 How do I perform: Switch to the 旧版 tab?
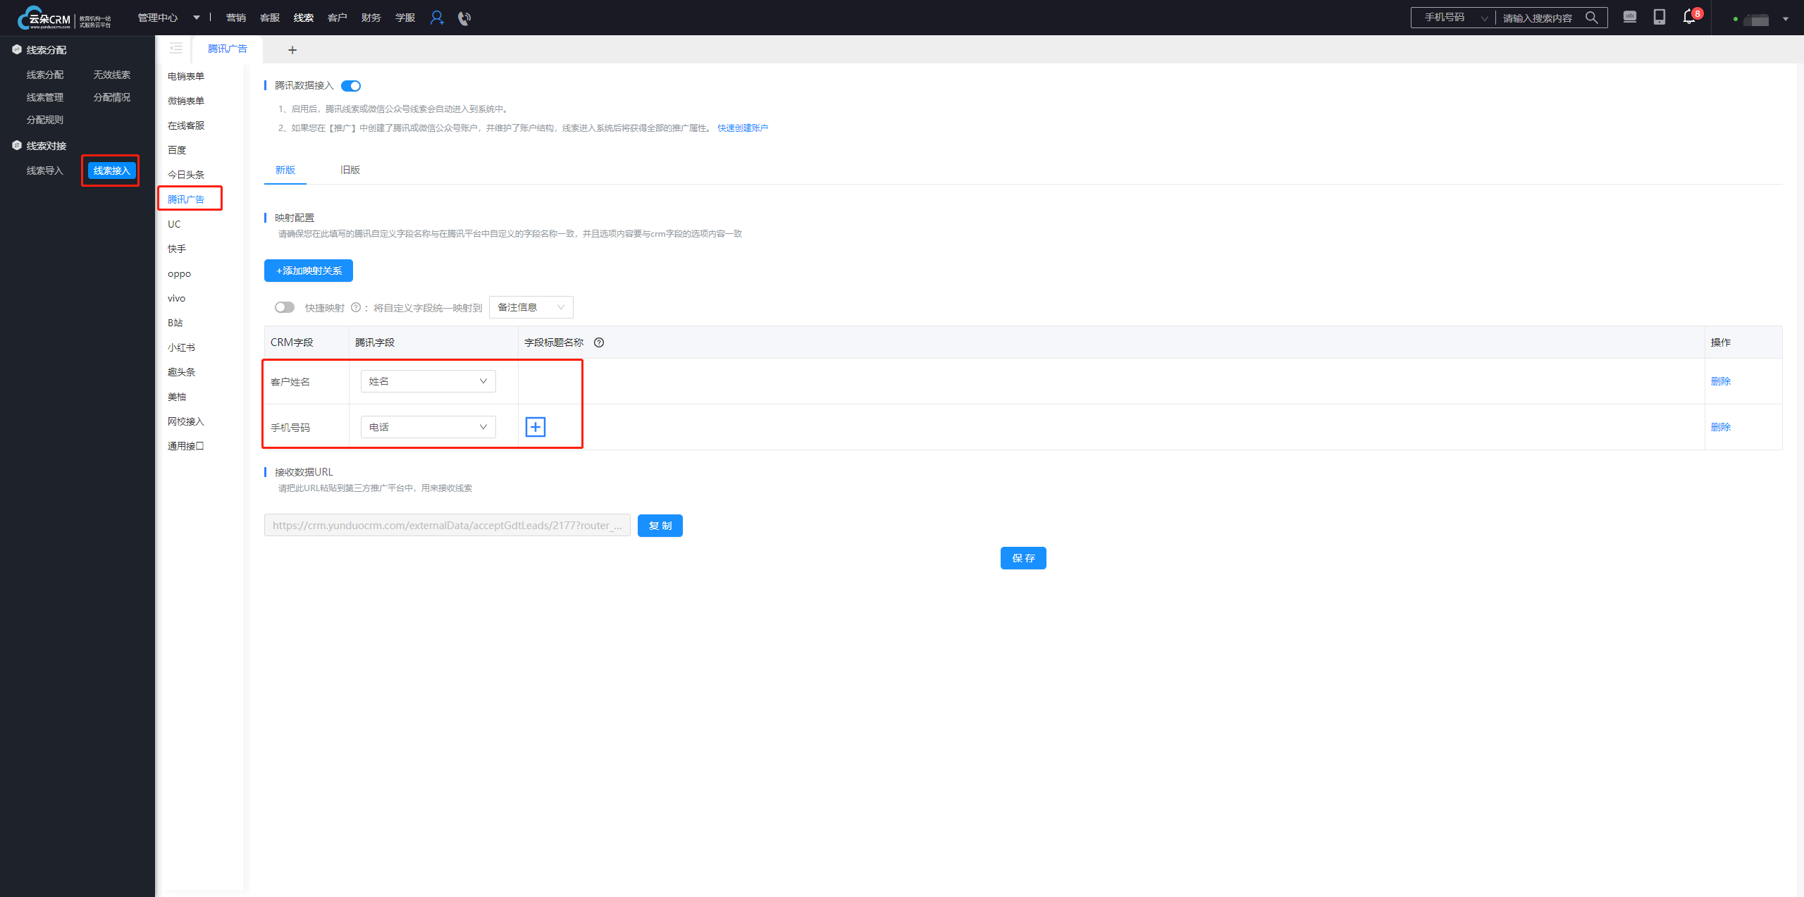tap(350, 170)
